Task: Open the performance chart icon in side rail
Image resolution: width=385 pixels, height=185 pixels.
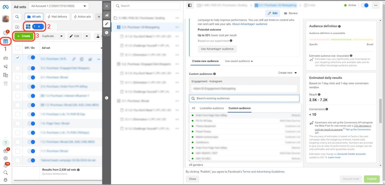Action: [x=107, y=15]
